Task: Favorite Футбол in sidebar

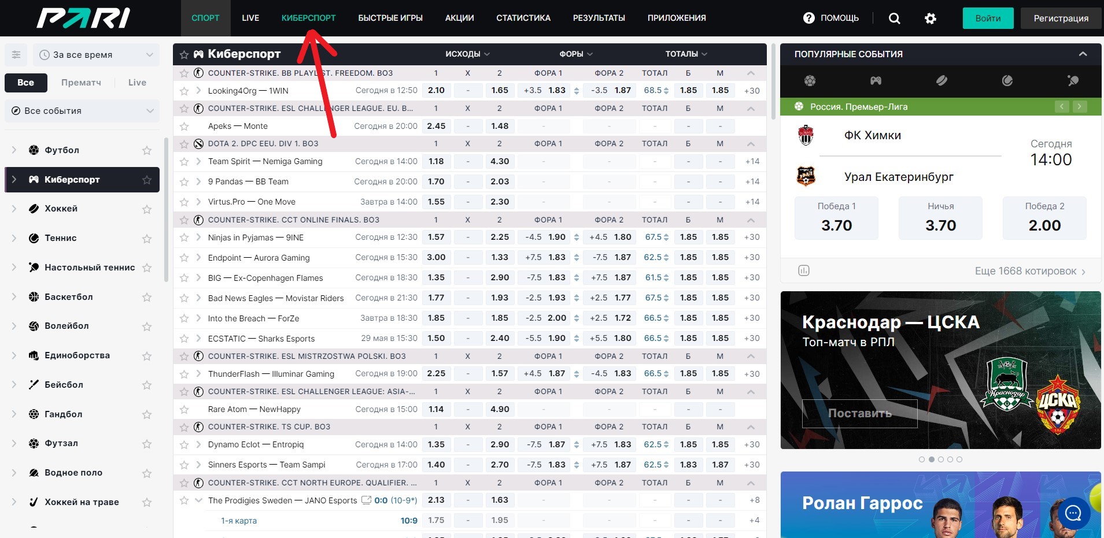Action: pyautogui.click(x=147, y=150)
